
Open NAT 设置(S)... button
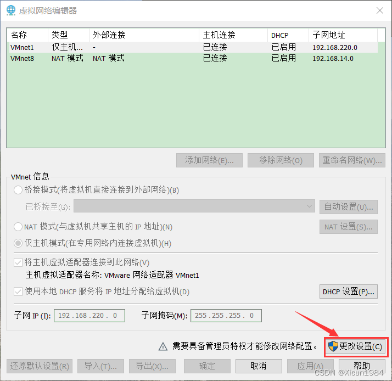coord(349,227)
